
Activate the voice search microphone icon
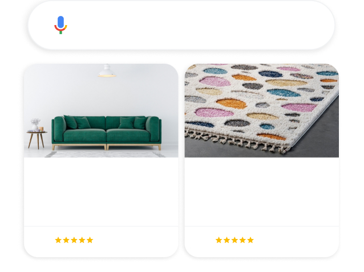(x=60, y=25)
